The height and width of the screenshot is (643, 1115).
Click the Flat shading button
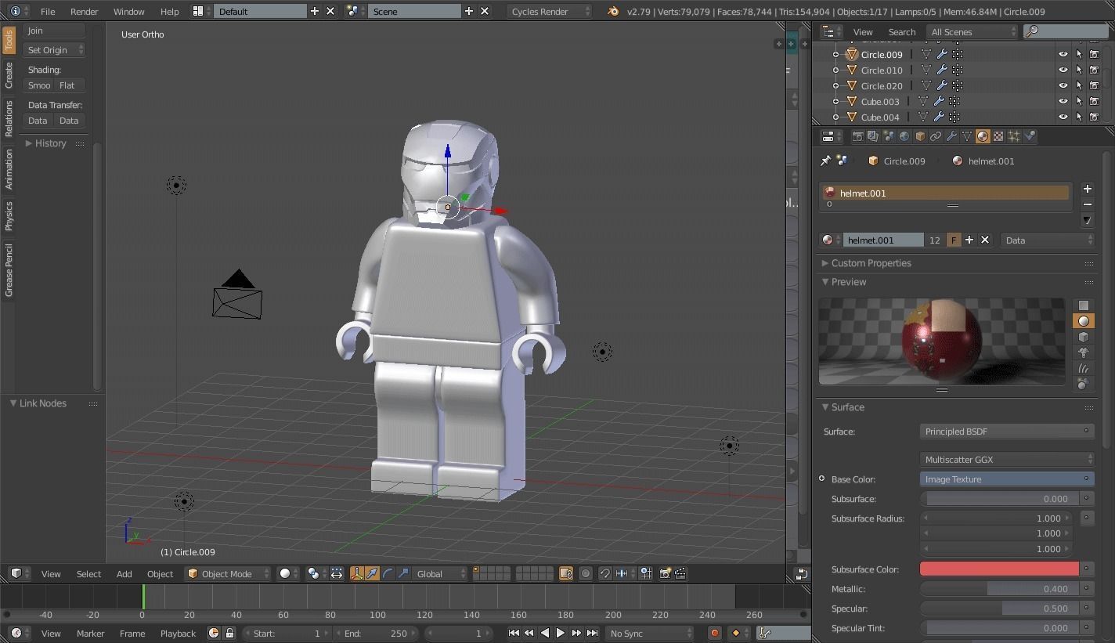coord(69,85)
